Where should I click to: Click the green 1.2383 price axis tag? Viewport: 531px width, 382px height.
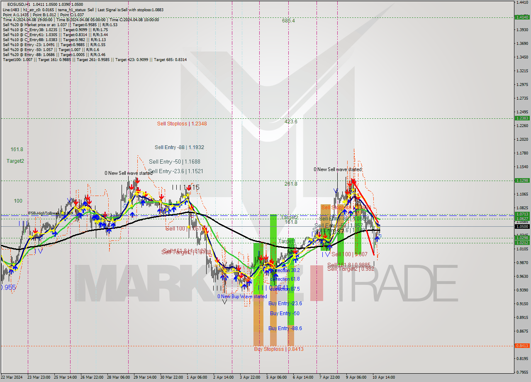pos(522,118)
